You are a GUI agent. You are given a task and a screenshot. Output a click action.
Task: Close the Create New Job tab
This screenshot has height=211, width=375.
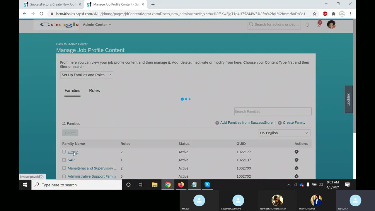(80, 4)
